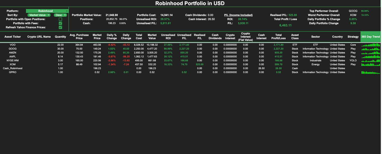Select the GPRO daily change 2.88% cell
382x154 pixels.
coord(112,72)
